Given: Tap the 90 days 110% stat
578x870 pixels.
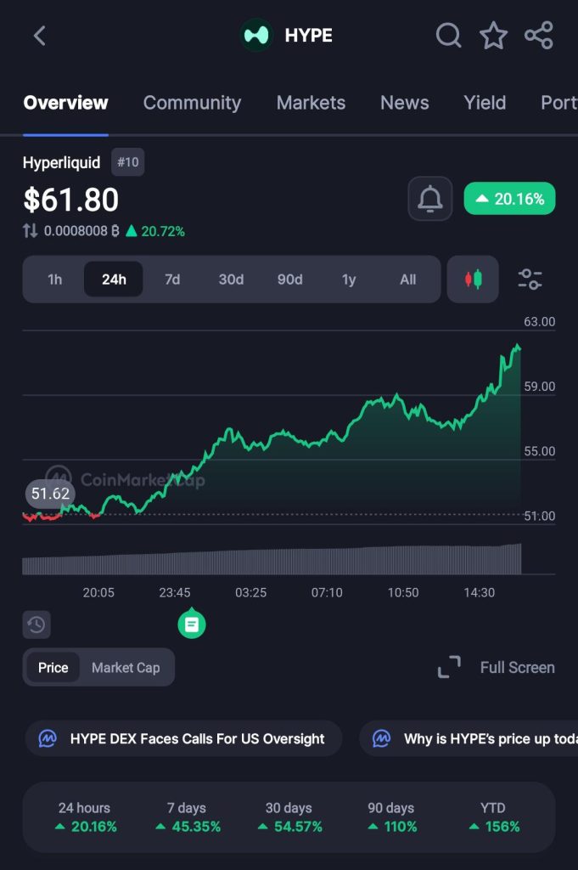Looking at the screenshot, I should click(x=391, y=817).
